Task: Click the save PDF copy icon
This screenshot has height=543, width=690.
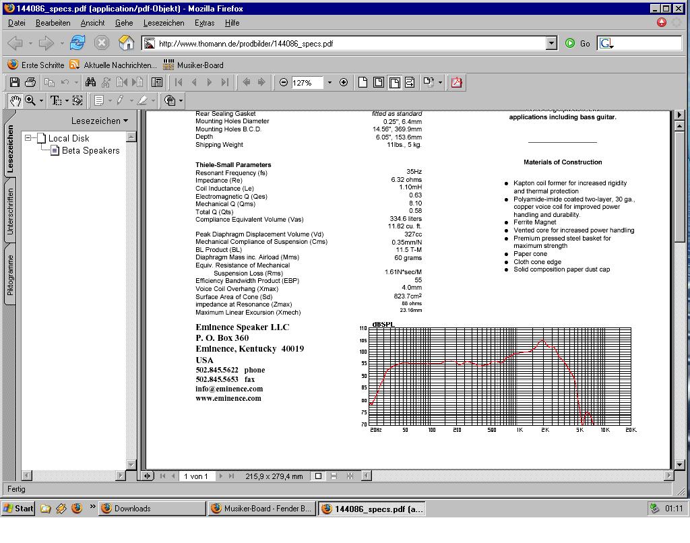Action: pos(14,82)
